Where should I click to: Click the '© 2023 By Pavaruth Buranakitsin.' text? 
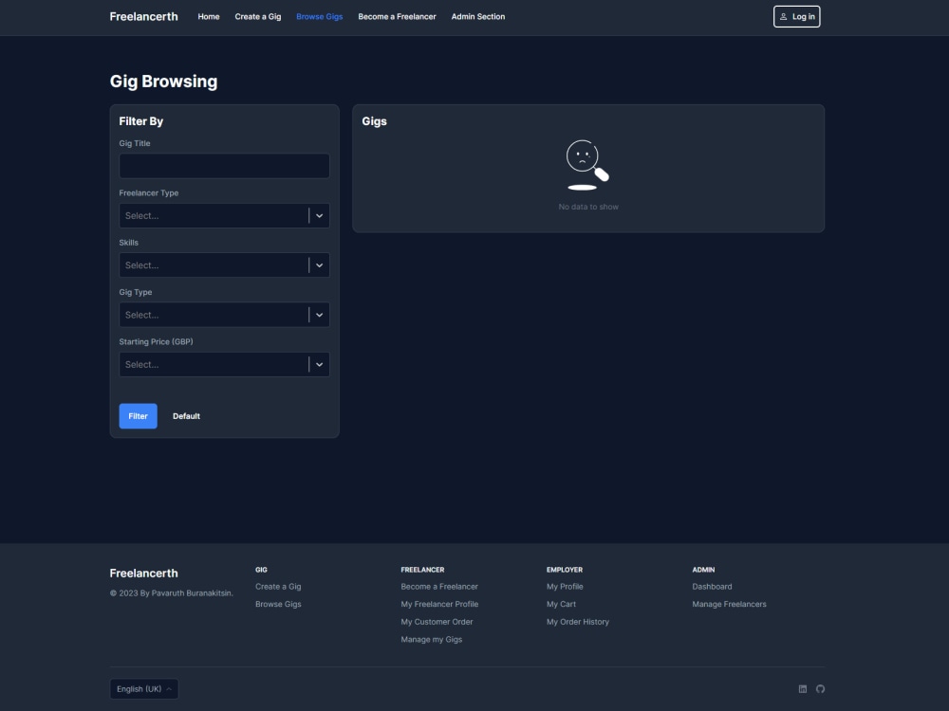pos(171,593)
